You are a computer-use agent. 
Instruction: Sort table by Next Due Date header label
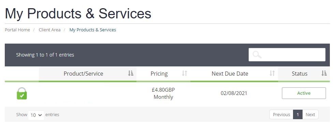[230, 74]
